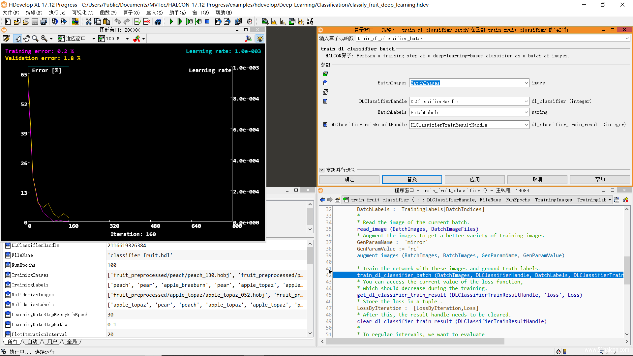The width and height of the screenshot is (633, 356).
Task: Click the copy toolbar icon
Action: coord(97,21)
